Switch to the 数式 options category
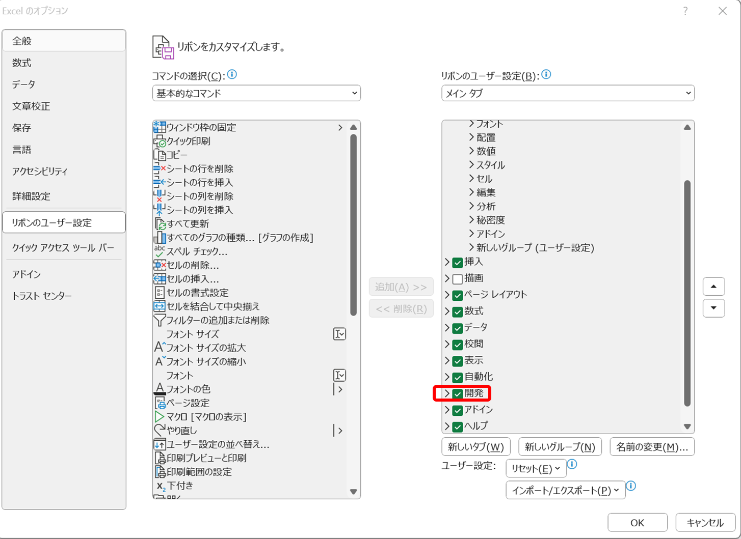741x539 pixels. click(x=22, y=63)
